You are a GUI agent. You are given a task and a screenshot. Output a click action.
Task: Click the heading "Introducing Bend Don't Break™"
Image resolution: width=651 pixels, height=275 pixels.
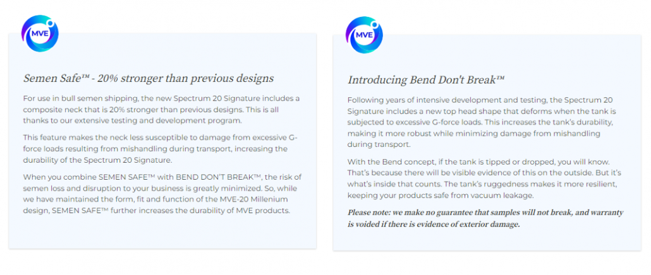(x=426, y=79)
